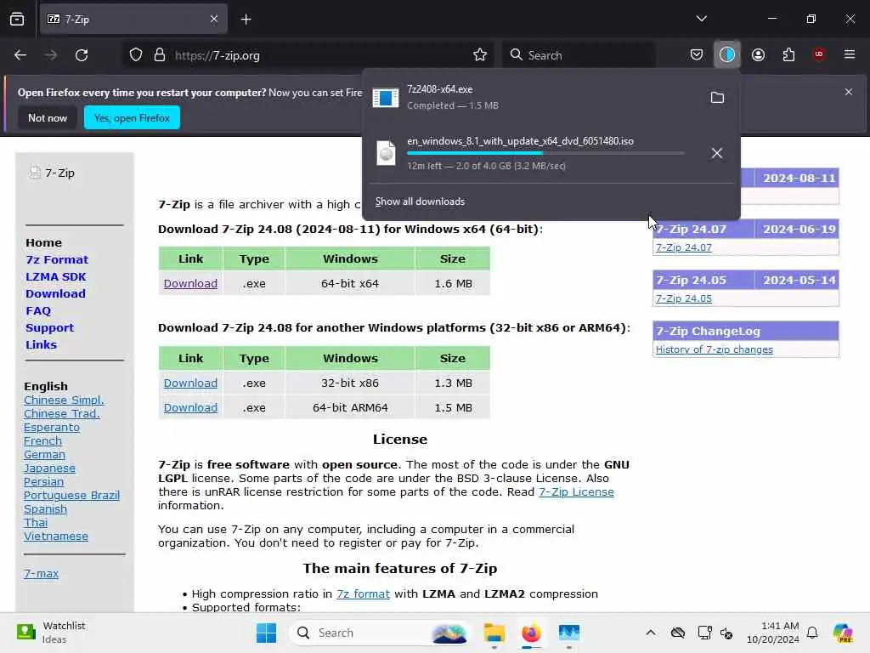This screenshot has width=870, height=653.
Task: Click the ISO download file entry
Action: pyautogui.click(x=533, y=153)
